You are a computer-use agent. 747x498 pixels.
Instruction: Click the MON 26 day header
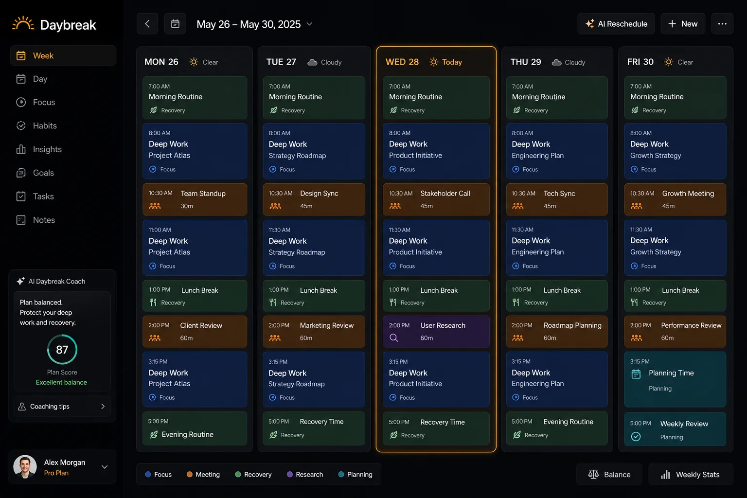[161, 62]
